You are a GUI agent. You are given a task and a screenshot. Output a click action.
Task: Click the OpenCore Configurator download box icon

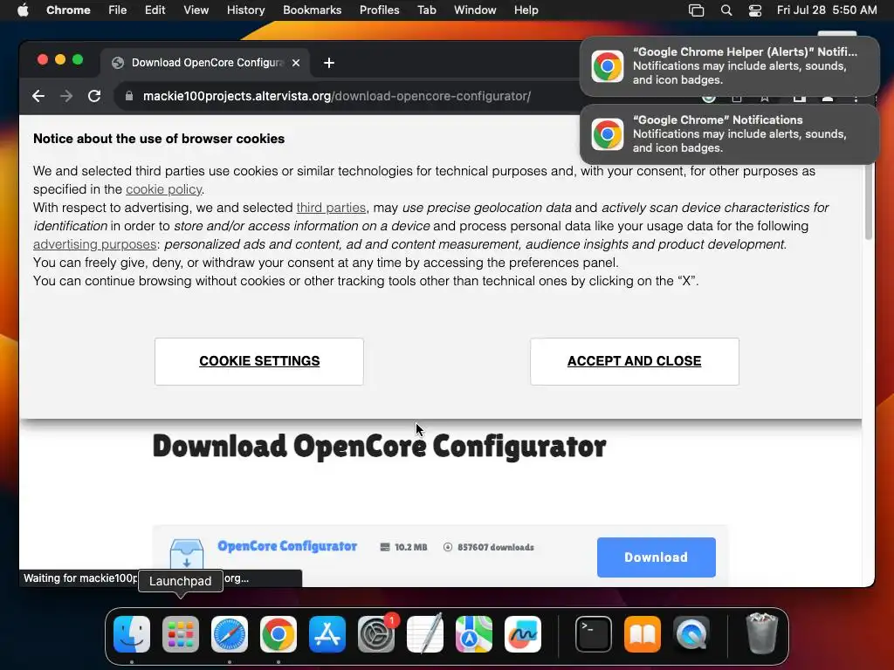click(187, 553)
